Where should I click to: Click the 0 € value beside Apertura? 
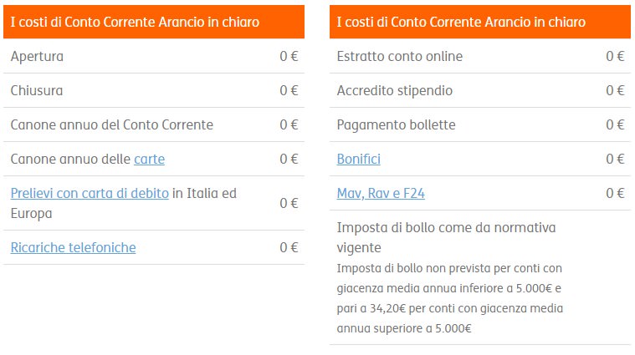pyautogui.click(x=289, y=56)
